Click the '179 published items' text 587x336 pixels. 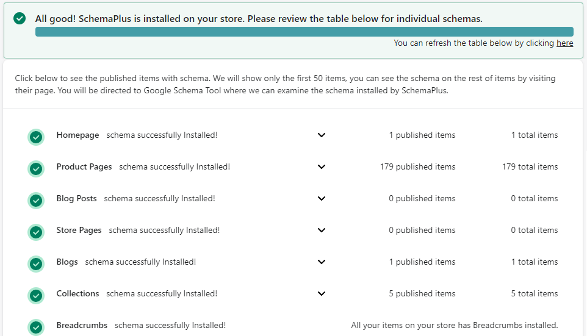(x=417, y=166)
